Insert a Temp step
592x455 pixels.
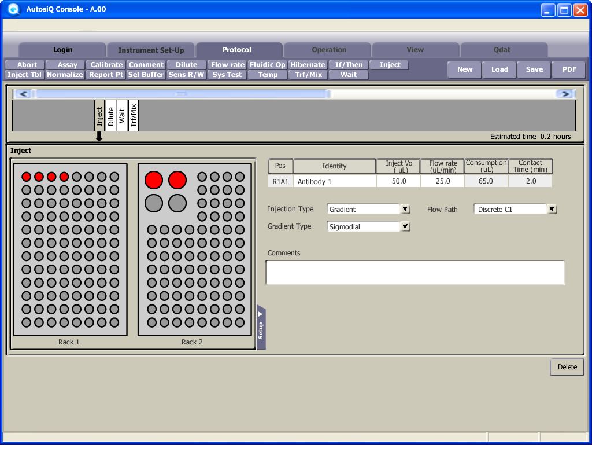[268, 75]
